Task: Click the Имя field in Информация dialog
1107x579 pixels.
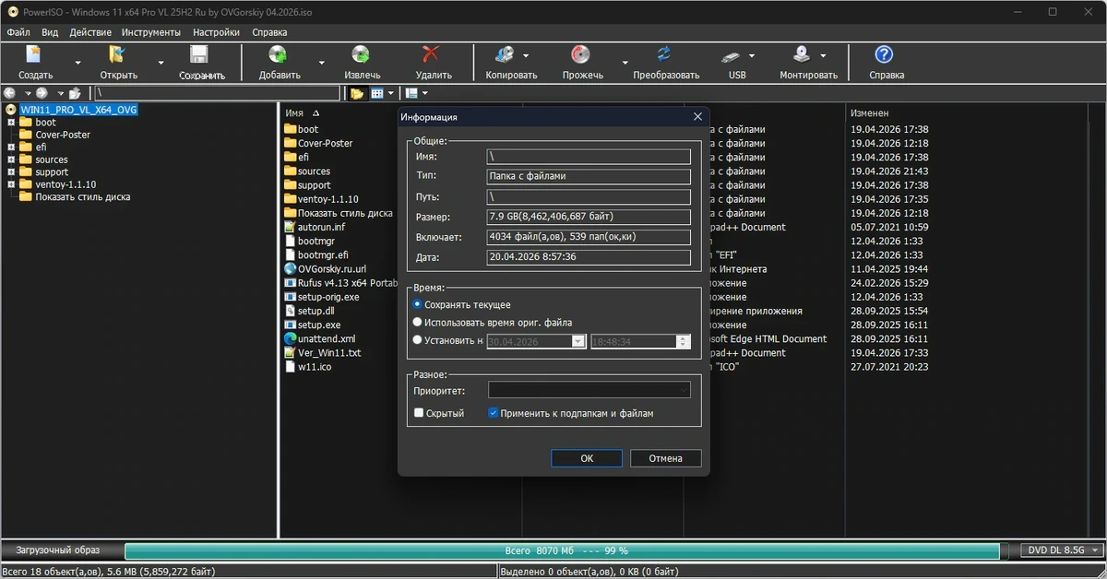Action: click(589, 157)
